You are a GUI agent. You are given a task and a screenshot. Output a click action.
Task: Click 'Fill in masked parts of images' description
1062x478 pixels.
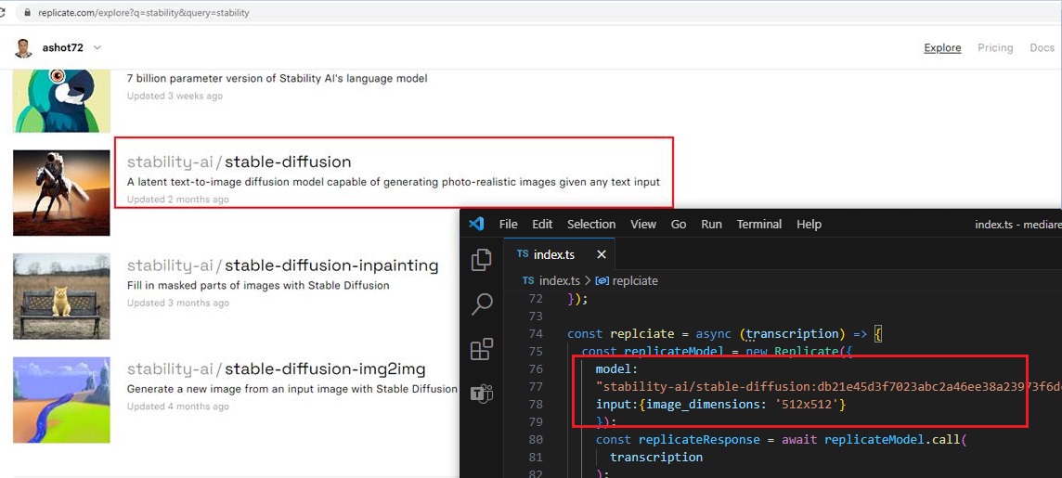tap(258, 286)
